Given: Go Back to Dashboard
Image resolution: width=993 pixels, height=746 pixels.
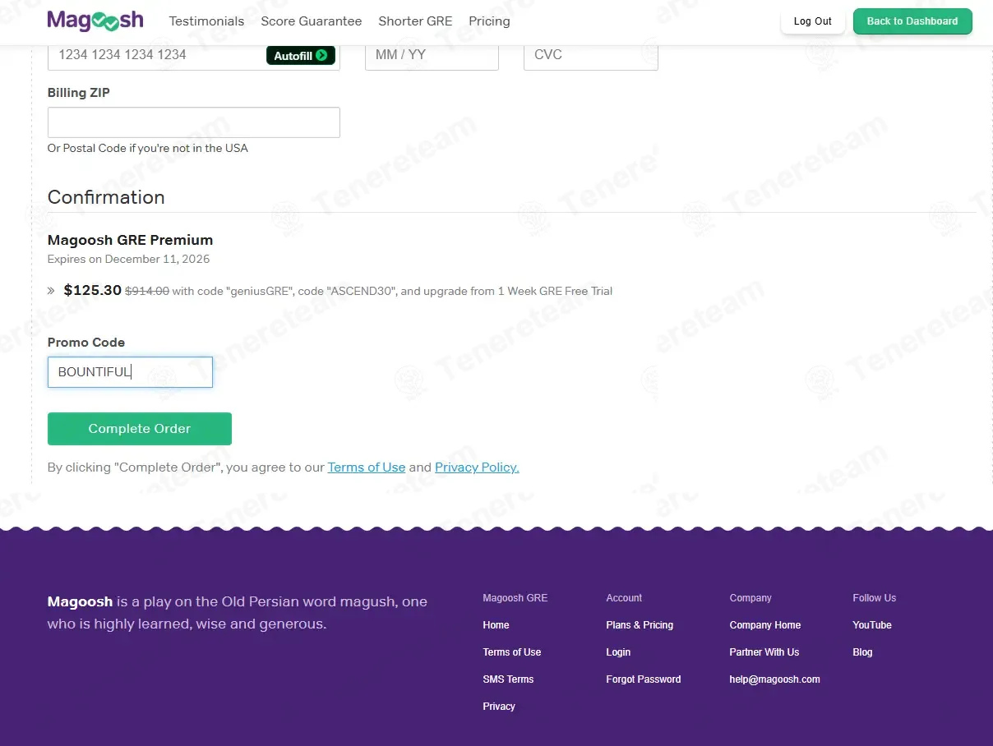Looking at the screenshot, I should pos(912,21).
